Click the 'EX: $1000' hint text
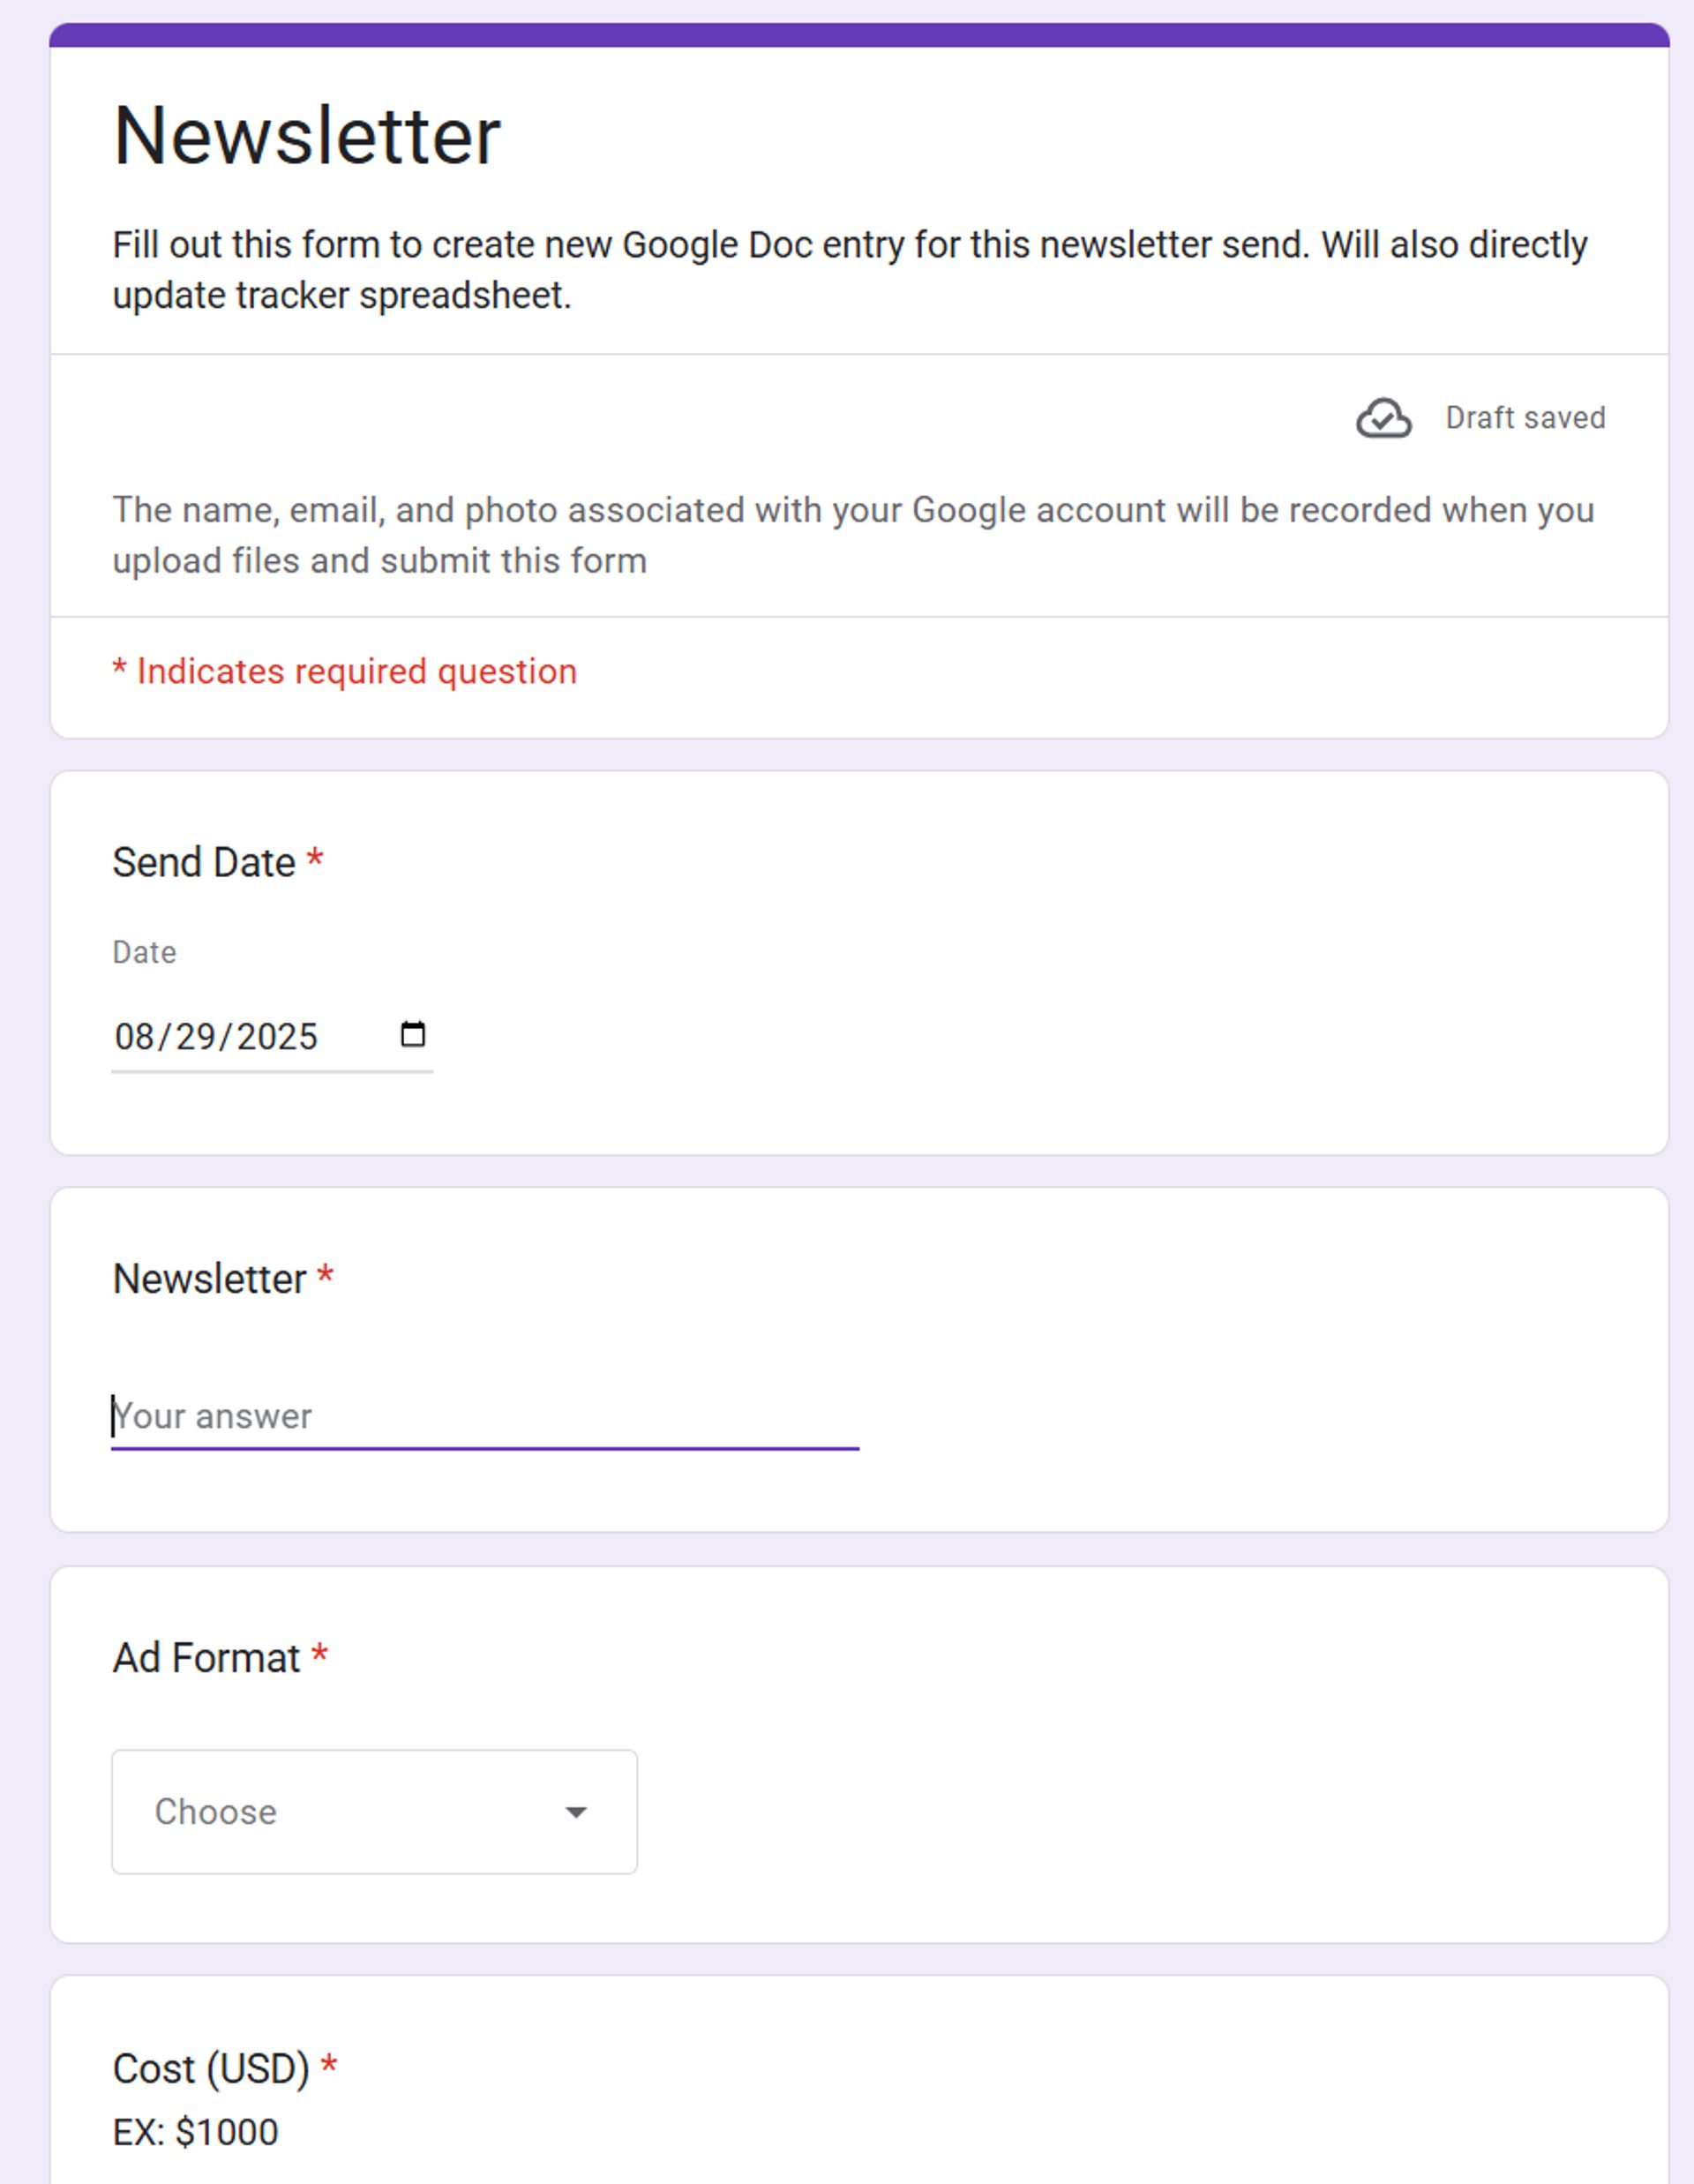 coord(195,2132)
